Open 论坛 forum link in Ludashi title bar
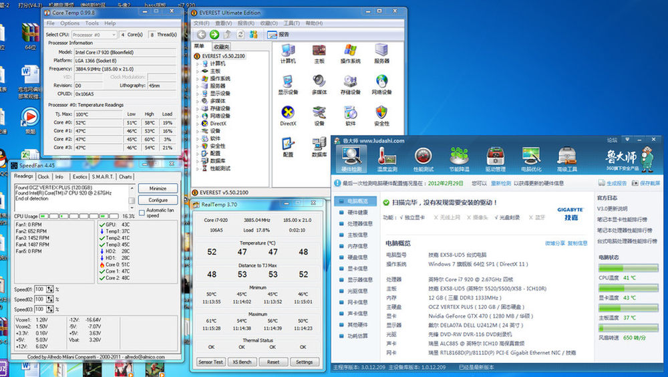 (x=612, y=140)
